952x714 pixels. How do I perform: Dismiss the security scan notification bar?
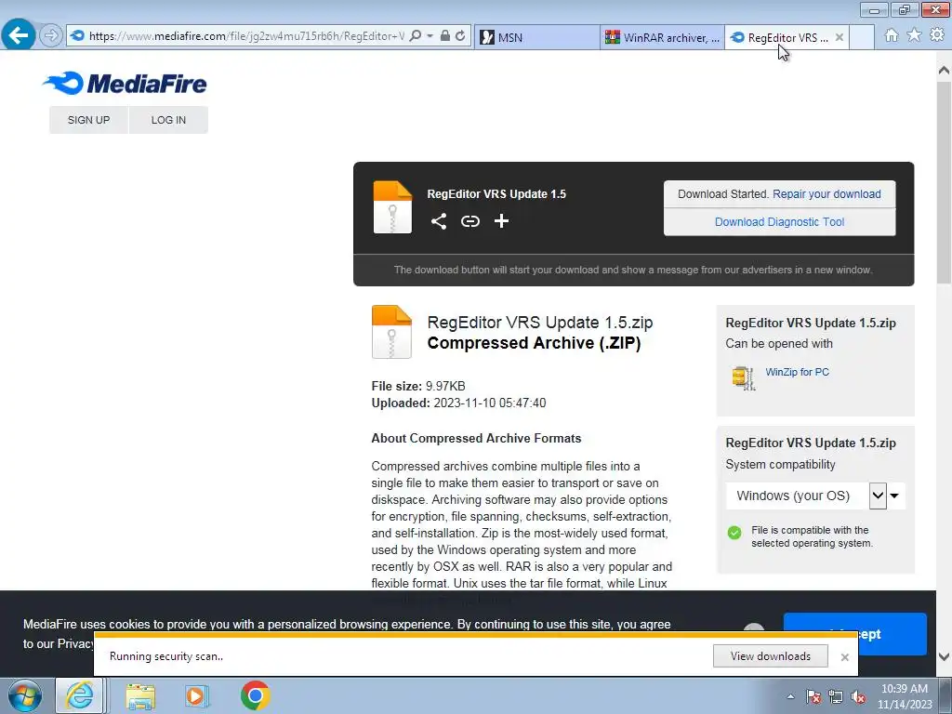point(844,657)
